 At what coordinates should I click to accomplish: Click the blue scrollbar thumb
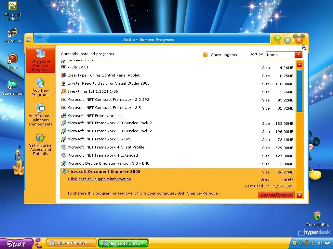pyautogui.click(x=300, y=90)
